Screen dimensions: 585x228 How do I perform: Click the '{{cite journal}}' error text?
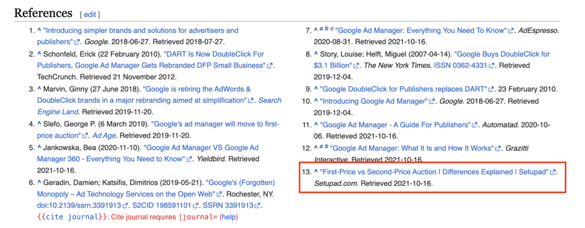71,217
